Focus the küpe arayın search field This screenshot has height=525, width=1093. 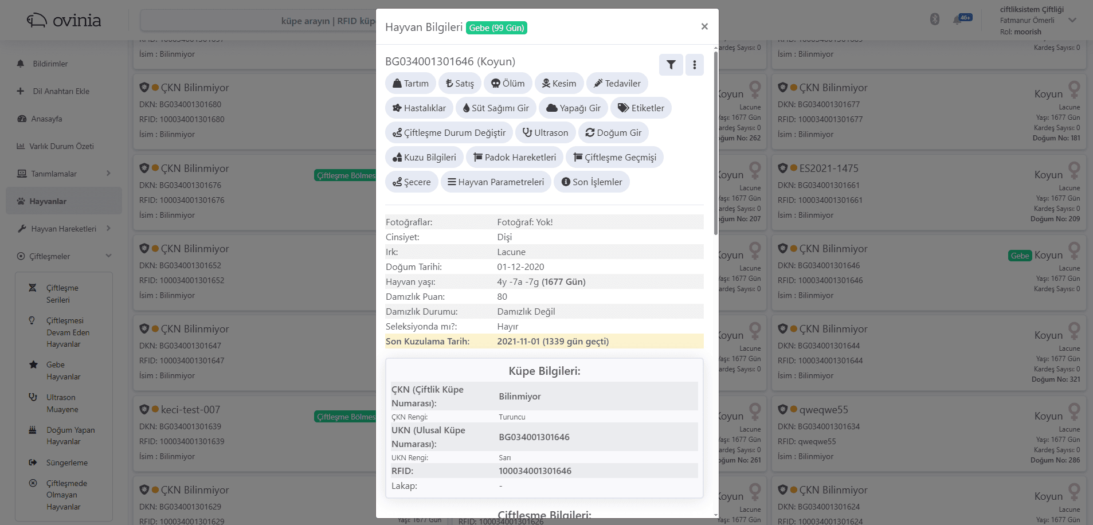tap(258, 21)
